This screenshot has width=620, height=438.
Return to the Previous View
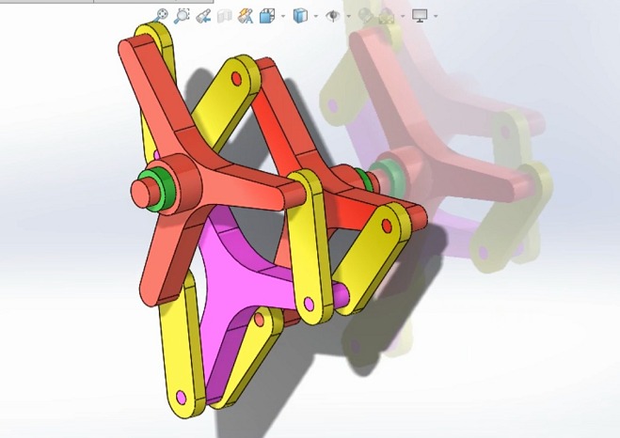(x=203, y=16)
